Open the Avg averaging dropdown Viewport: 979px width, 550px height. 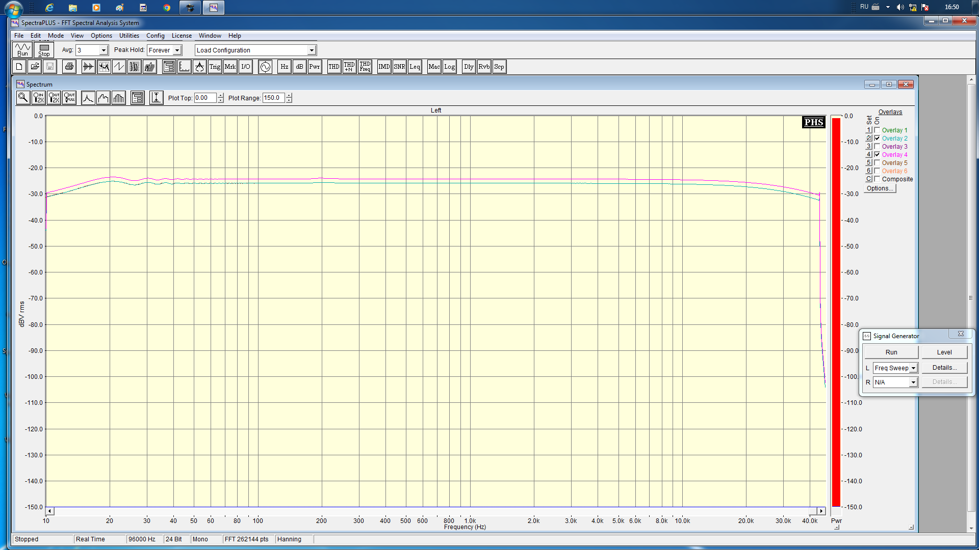(x=104, y=50)
